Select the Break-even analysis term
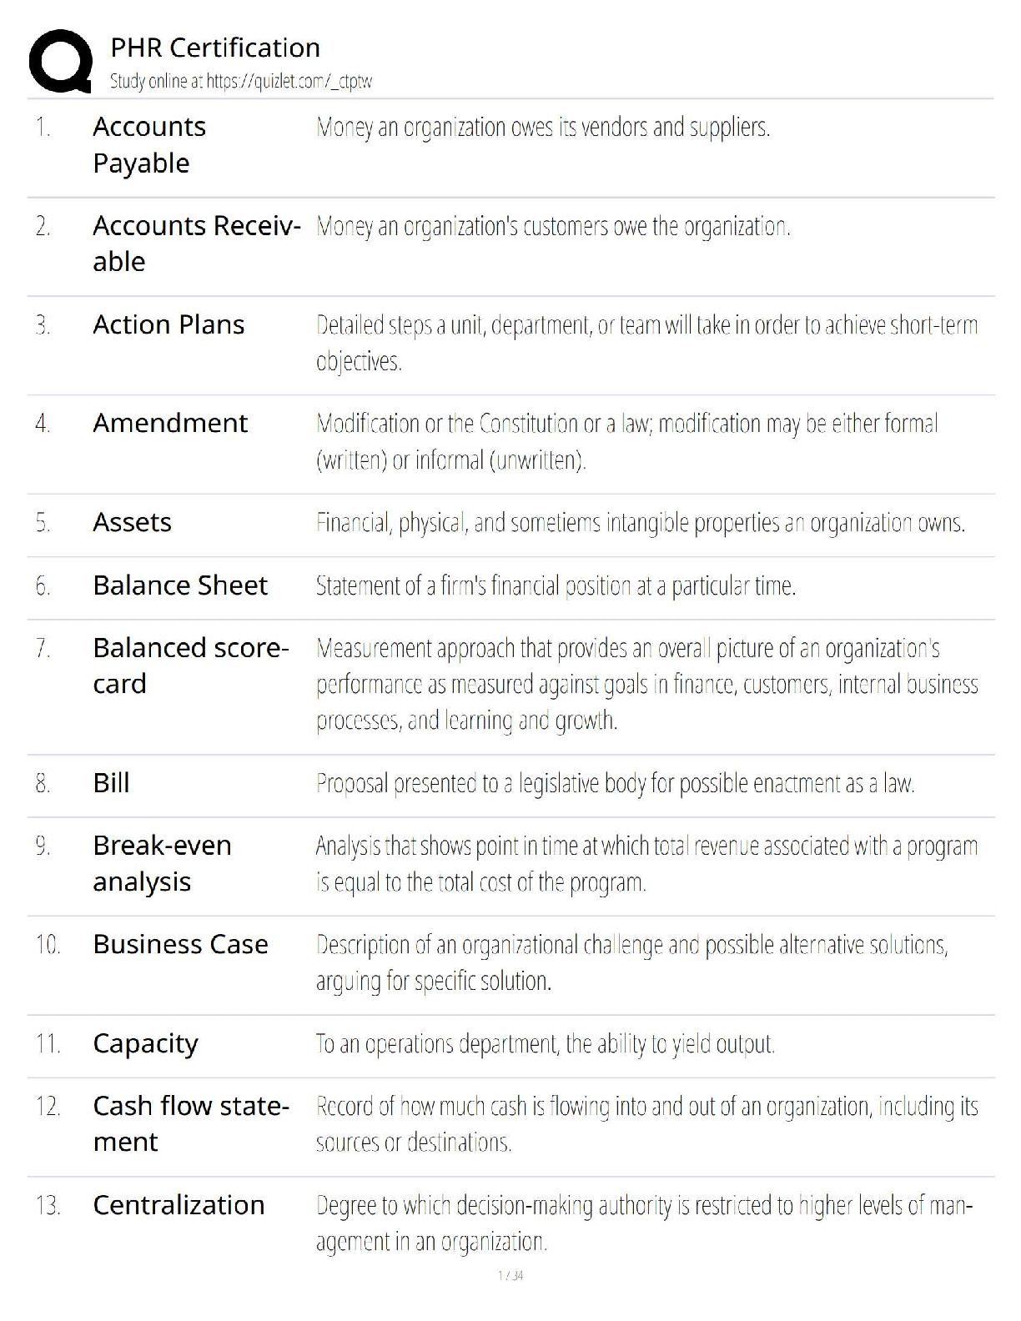 [162, 863]
